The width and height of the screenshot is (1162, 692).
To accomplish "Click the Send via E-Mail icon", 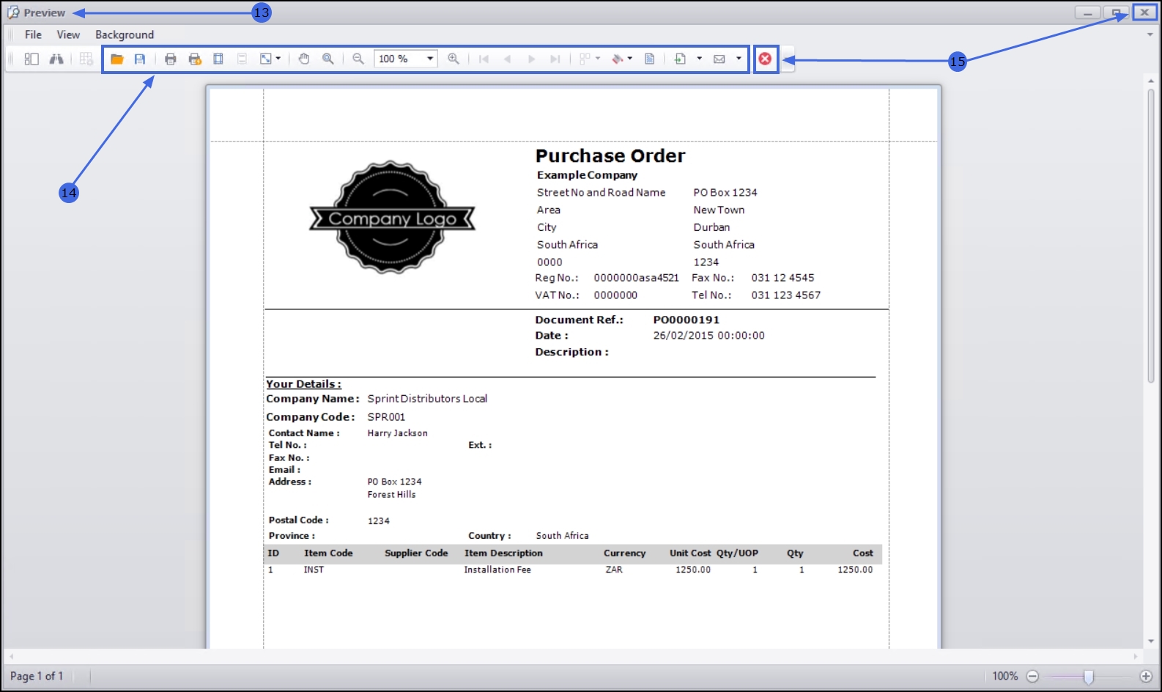I will (x=719, y=59).
